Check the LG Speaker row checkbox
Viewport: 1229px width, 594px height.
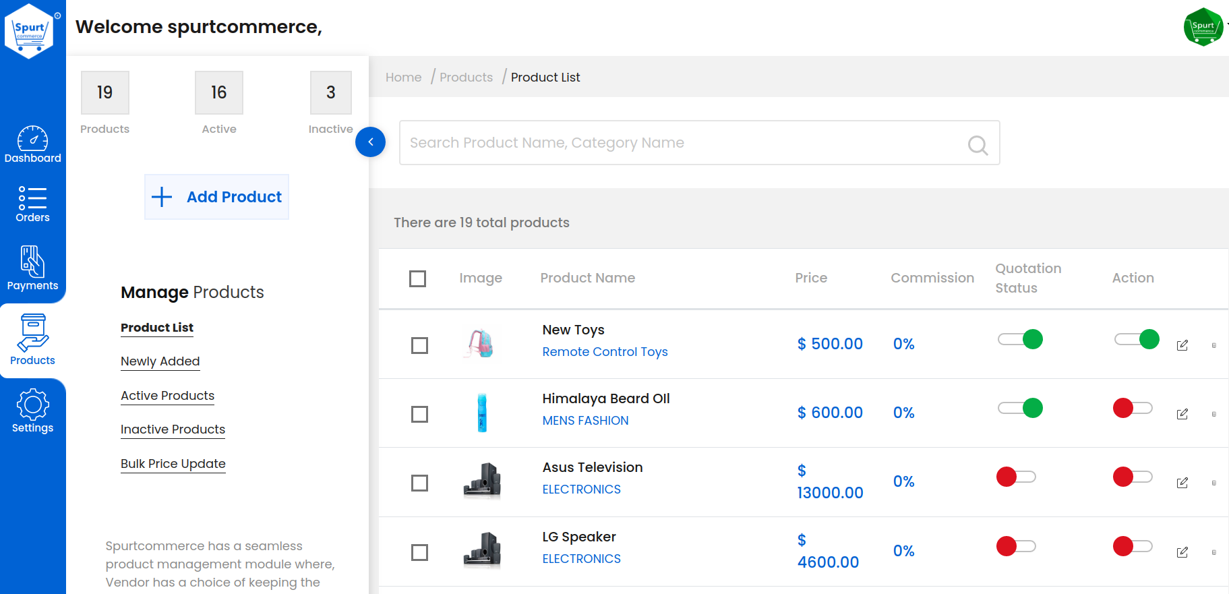pos(419,552)
